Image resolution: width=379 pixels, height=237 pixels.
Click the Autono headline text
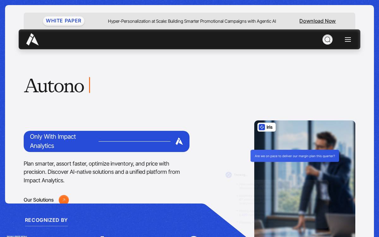coord(54,86)
